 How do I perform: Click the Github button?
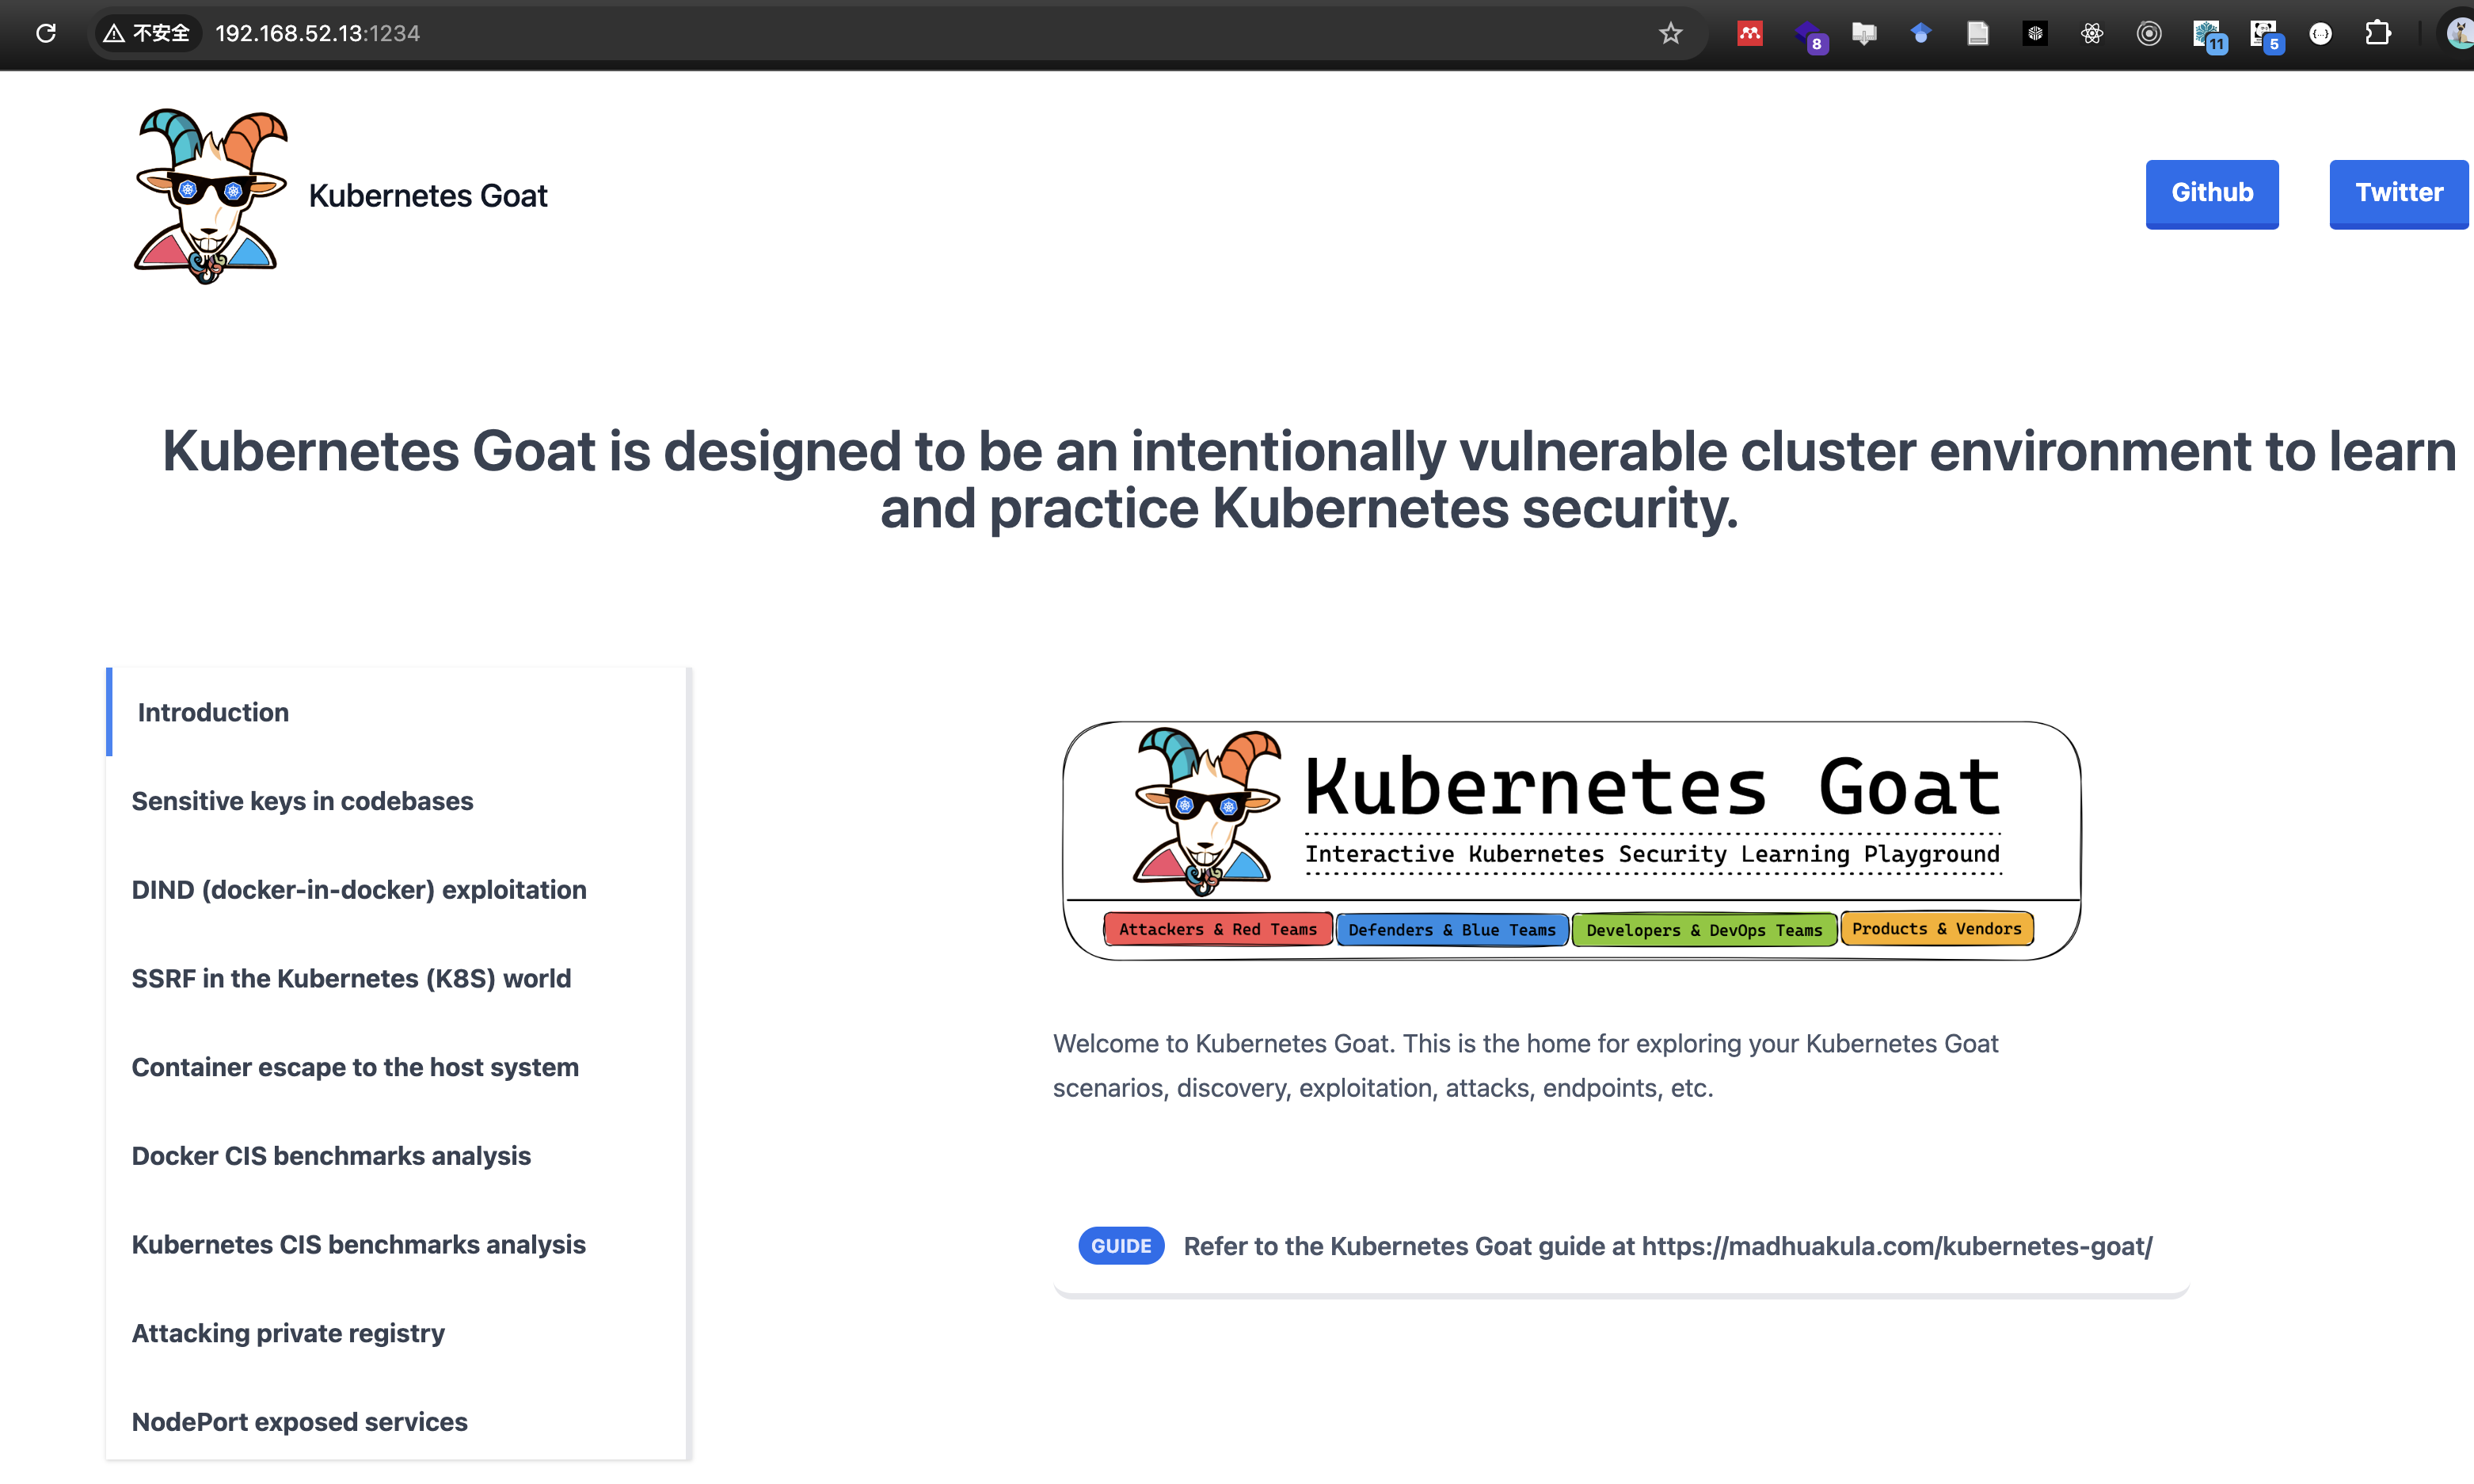coord(2211,193)
